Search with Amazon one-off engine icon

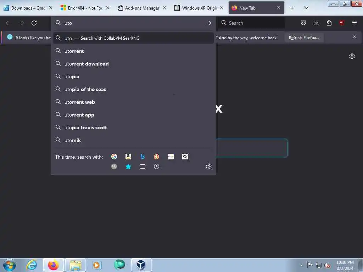click(x=128, y=157)
